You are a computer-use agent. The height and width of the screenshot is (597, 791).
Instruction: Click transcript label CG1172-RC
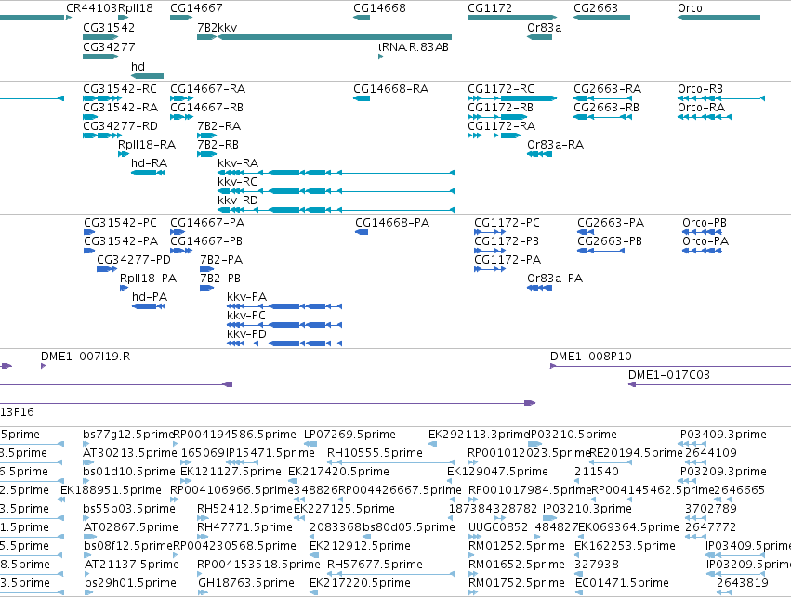click(x=501, y=89)
